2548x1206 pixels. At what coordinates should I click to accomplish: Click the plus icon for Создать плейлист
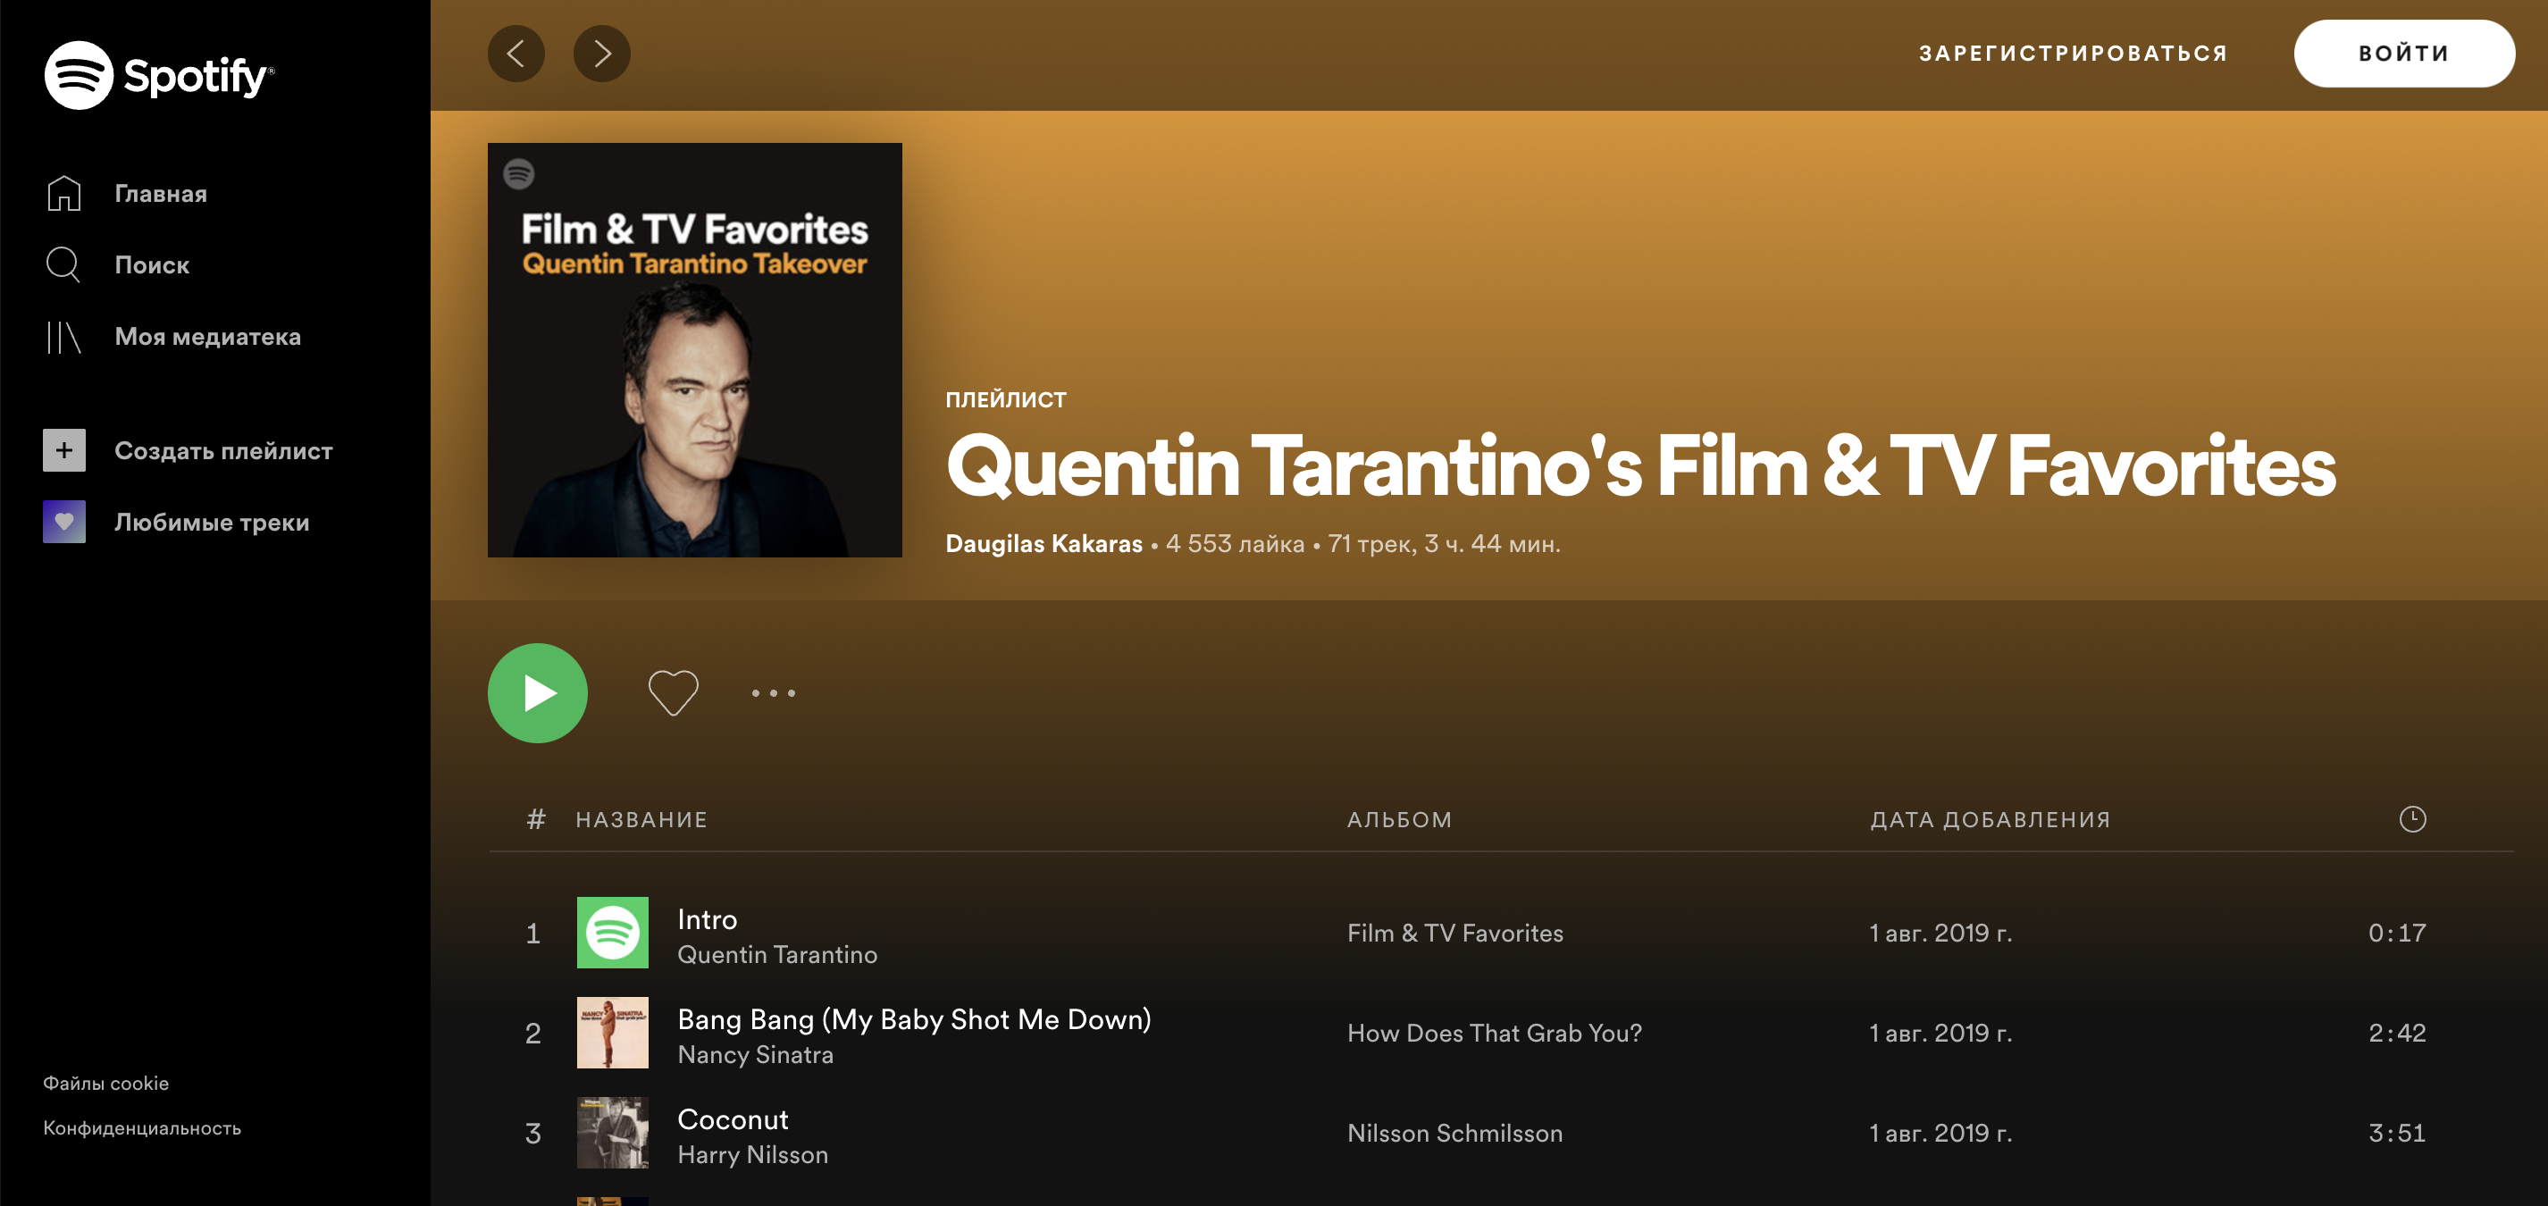tap(64, 450)
